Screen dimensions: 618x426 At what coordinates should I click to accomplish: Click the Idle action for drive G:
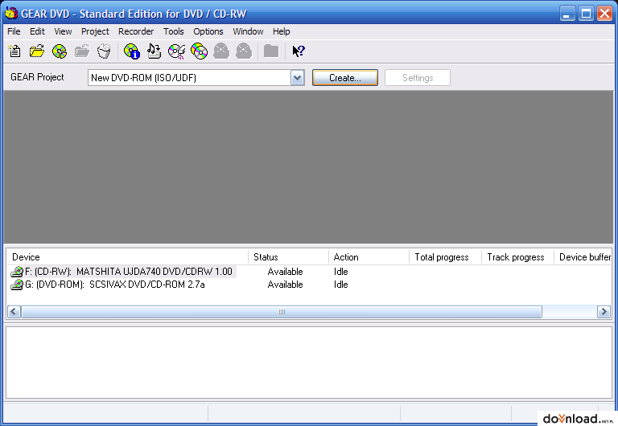click(341, 285)
